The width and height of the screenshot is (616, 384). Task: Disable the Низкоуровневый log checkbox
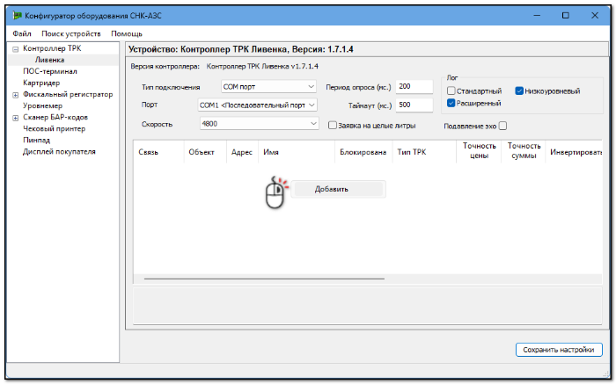[519, 91]
